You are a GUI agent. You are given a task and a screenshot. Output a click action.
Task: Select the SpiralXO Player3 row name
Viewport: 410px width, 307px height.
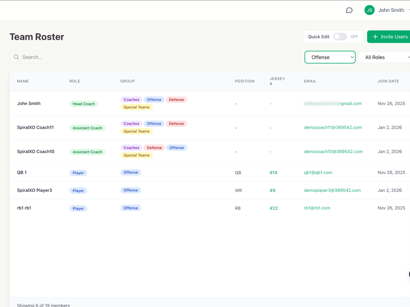pyautogui.click(x=34, y=190)
